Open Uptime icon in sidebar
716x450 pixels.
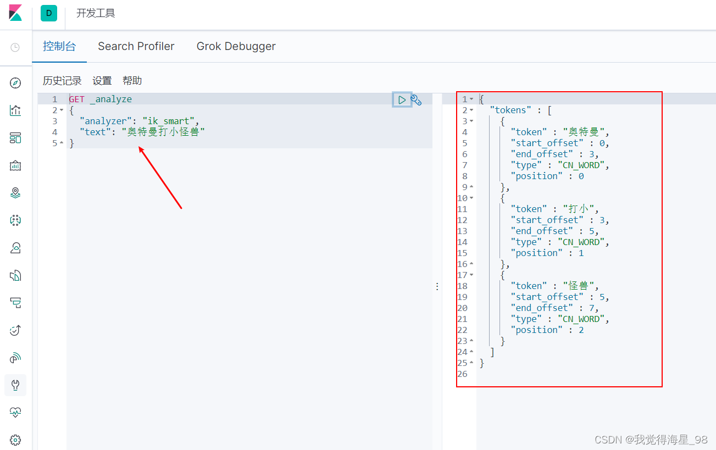click(15, 330)
